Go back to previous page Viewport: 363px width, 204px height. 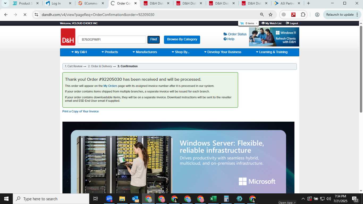6,15
